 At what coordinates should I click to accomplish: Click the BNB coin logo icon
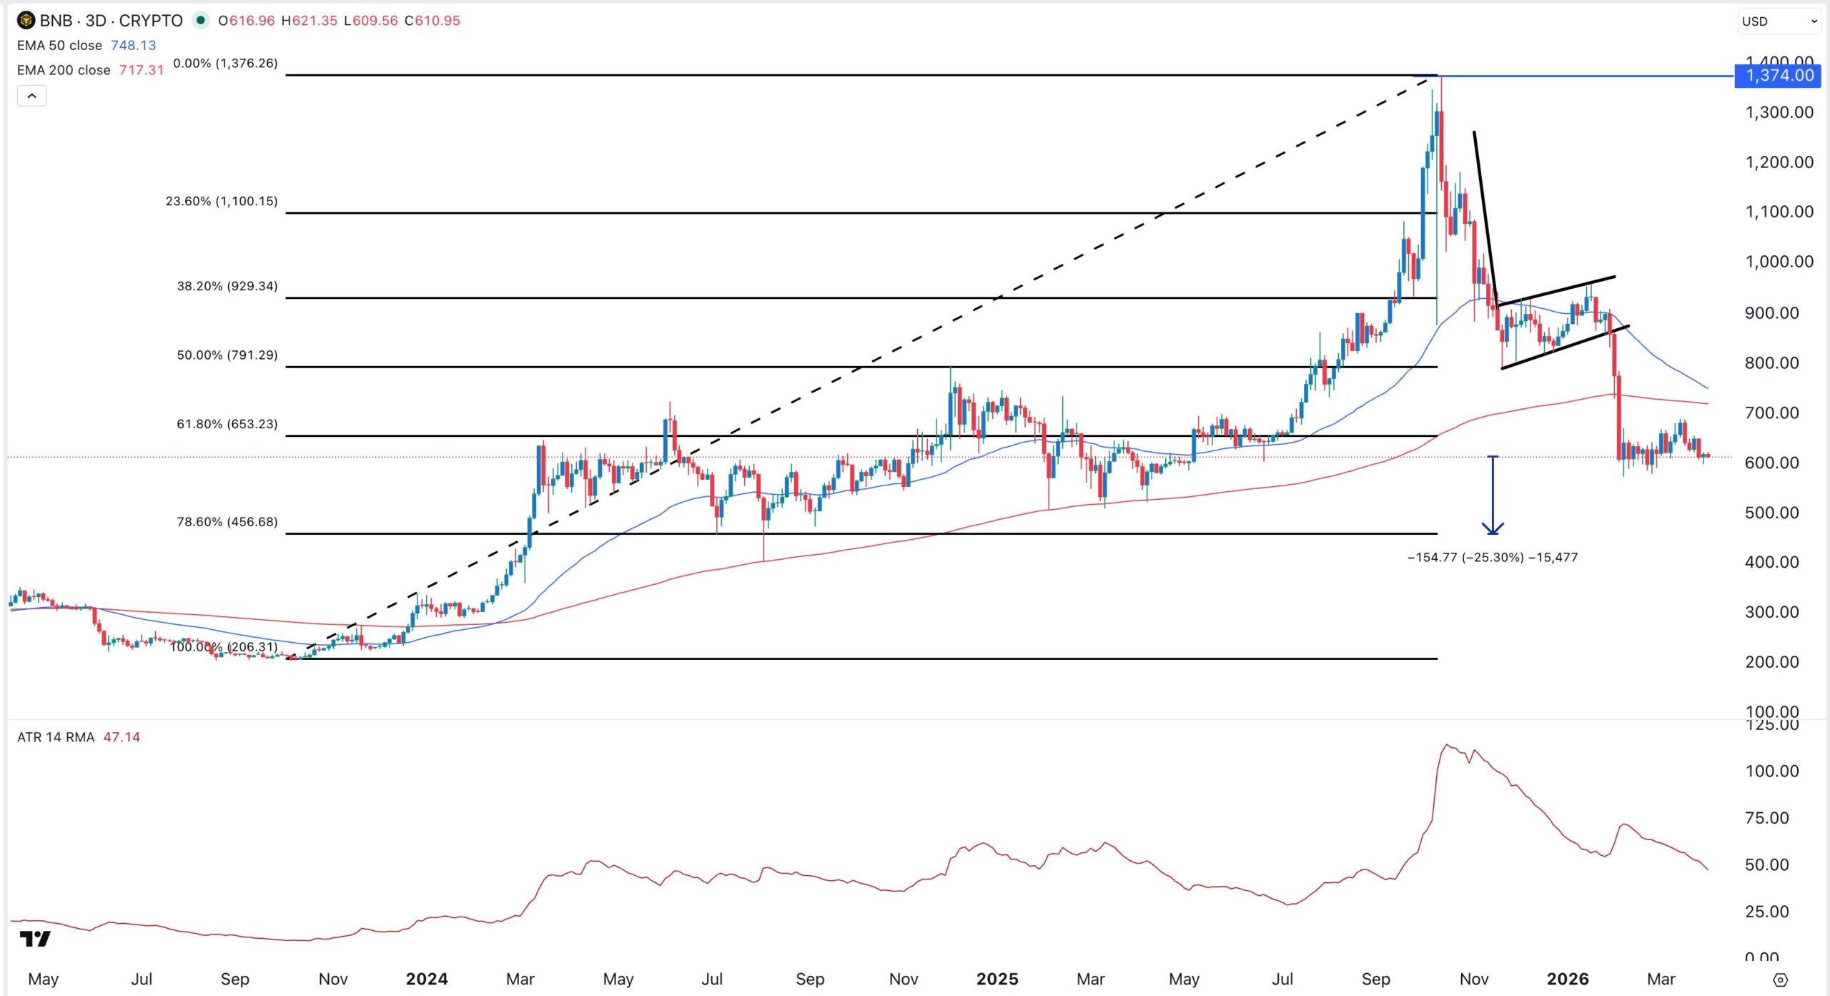tap(26, 20)
